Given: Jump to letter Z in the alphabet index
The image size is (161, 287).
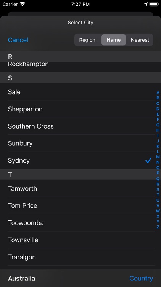Looking at the screenshot, I should [158, 227].
